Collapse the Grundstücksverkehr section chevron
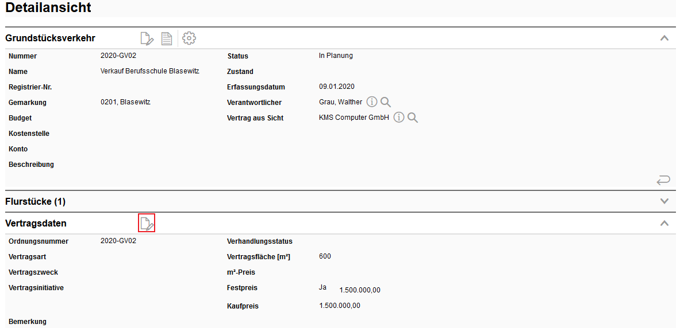Viewport: 684px width, 328px height. tap(664, 38)
